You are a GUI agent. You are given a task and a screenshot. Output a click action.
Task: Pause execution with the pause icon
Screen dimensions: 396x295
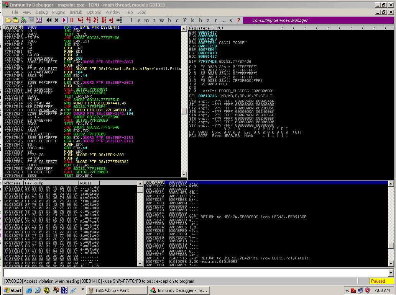click(72, 20)
